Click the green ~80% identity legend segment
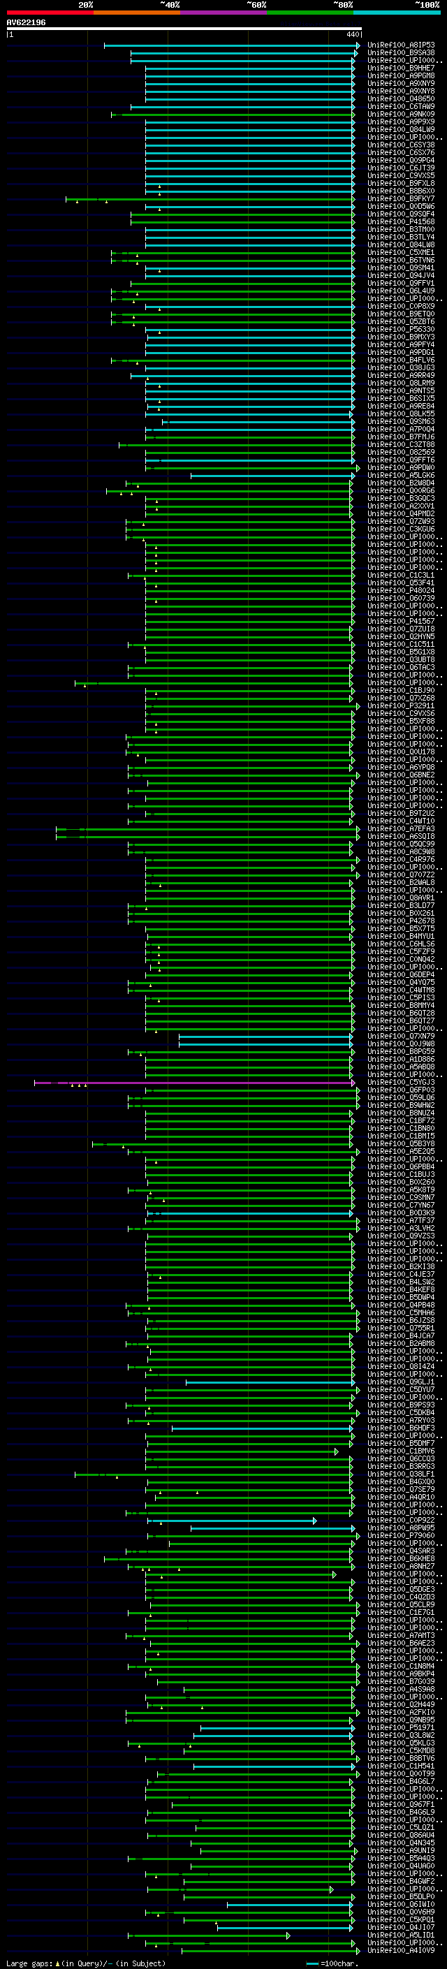Screen dimensions: 447x1969 pos(310,13)
